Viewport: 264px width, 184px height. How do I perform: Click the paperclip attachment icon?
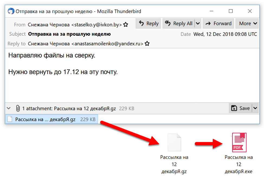18,108
